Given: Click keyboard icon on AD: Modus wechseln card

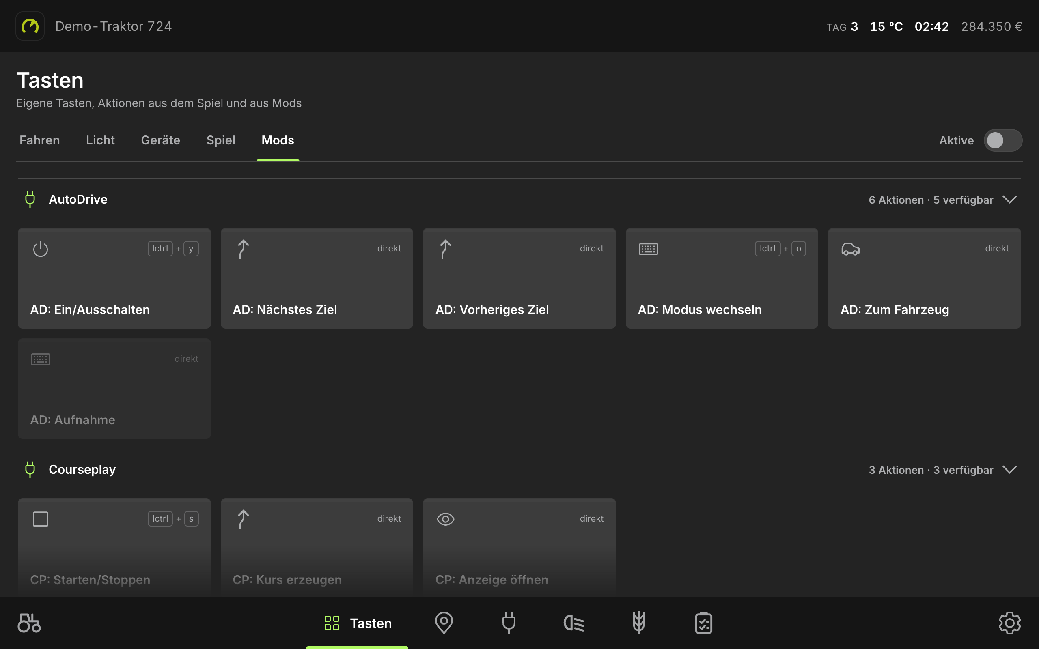Looking at the screenshot, I should click(x=648, y=249).
